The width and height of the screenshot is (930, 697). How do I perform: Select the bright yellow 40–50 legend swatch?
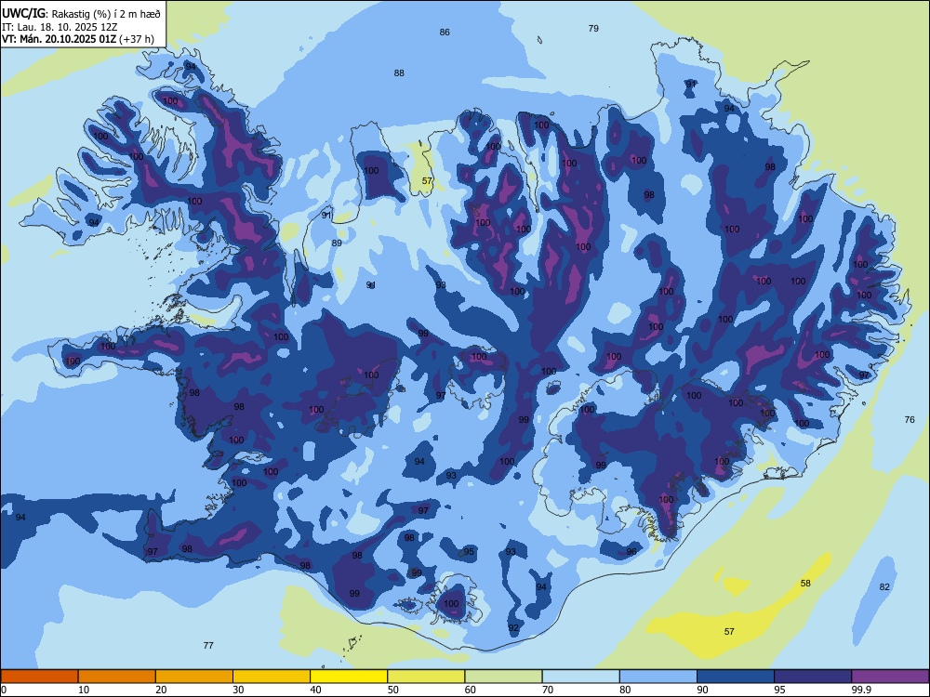pyautogui.click(x=349, y=677)
